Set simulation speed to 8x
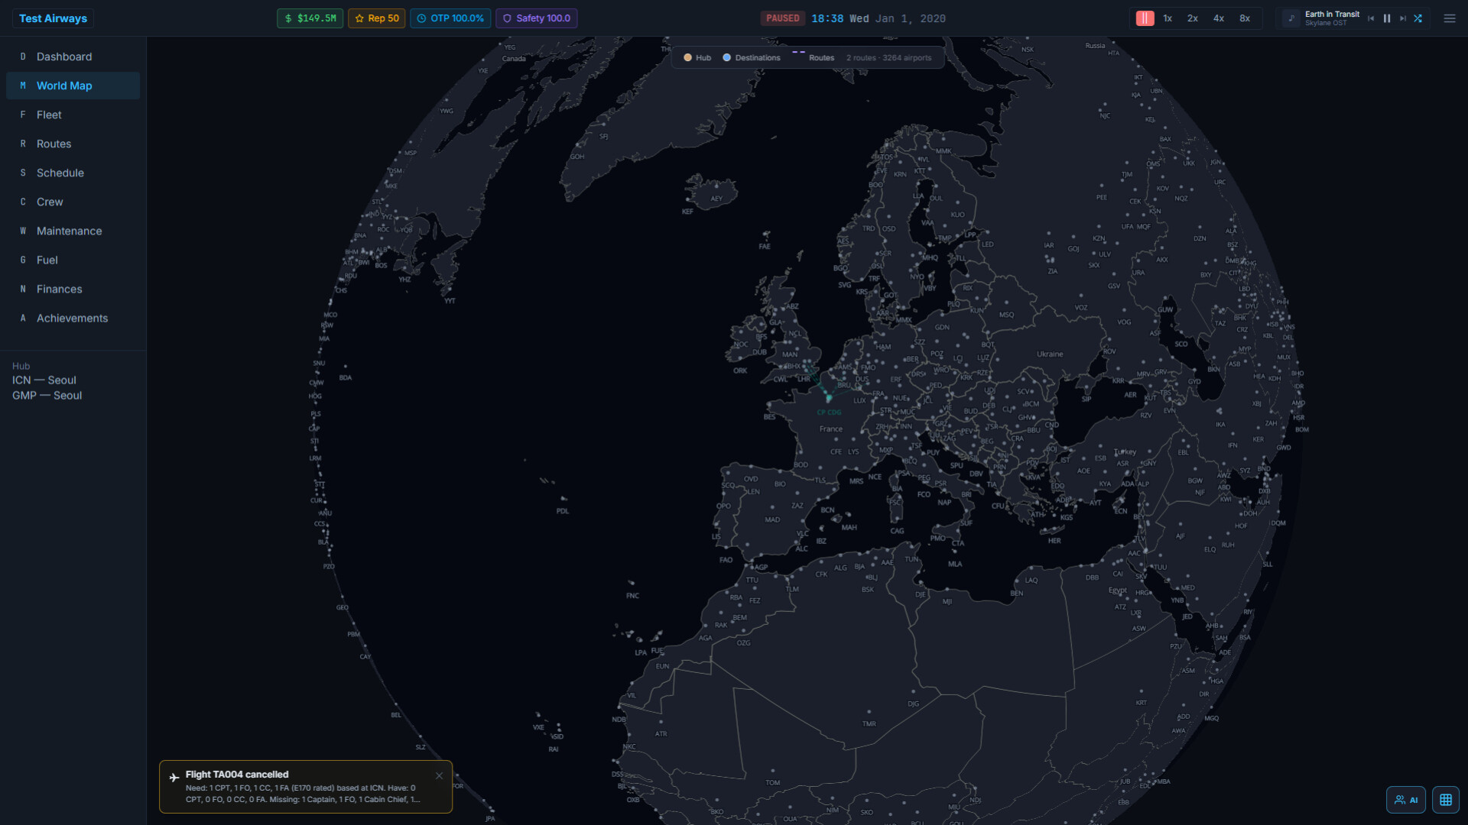 (x=1245, y=18)
